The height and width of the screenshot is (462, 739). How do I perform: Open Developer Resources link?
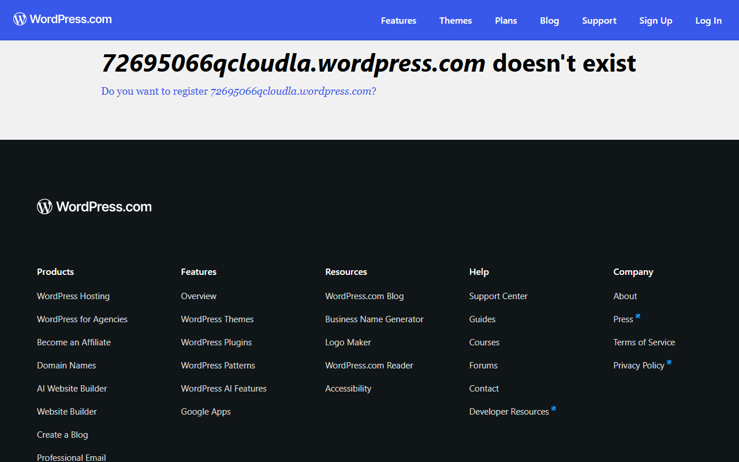[x=509, y=412]
